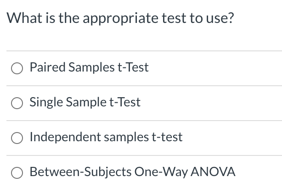282x188 pixels.
Task: Click 't-Test' in the Single Sample option
Action: click(x=125, y=102)
